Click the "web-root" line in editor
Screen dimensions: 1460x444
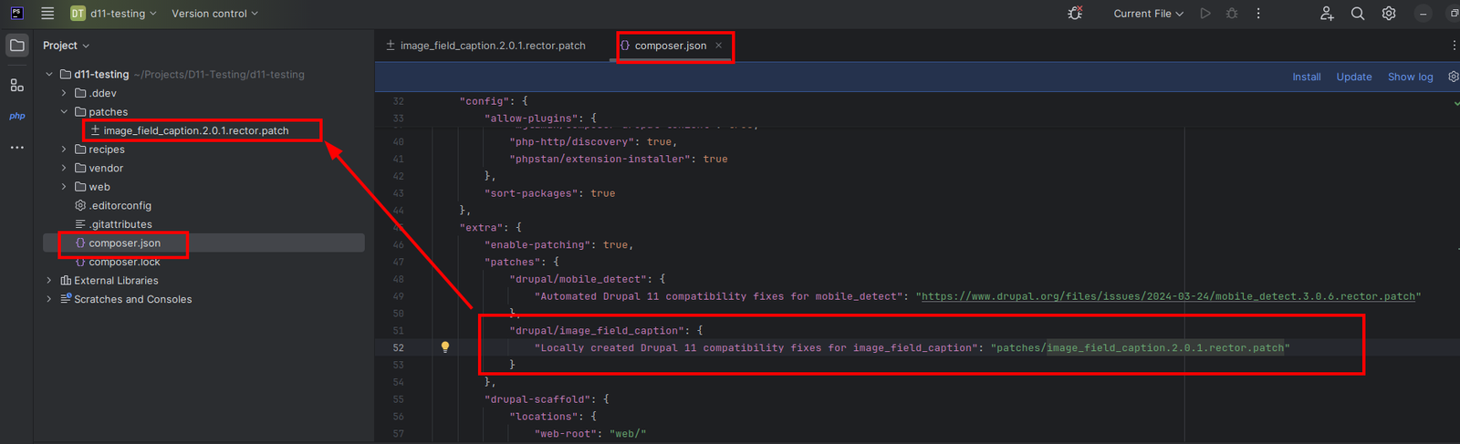pos(590,434)
